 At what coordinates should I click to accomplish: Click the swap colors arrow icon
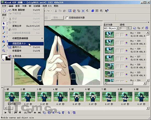coord(3,60)
